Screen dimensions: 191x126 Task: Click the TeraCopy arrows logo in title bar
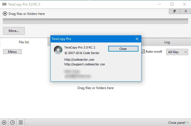pyautogui.click(x=4, y=4)
